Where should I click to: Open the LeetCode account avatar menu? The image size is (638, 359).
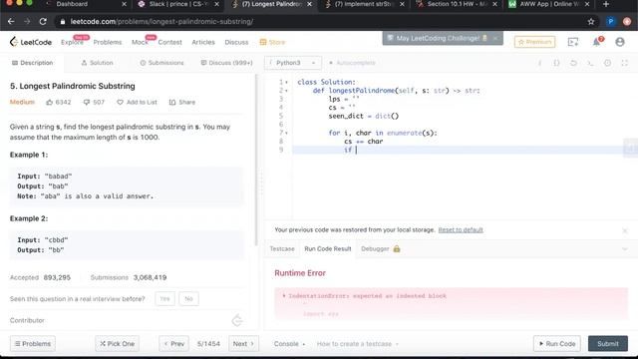click(x=620, y=42)
